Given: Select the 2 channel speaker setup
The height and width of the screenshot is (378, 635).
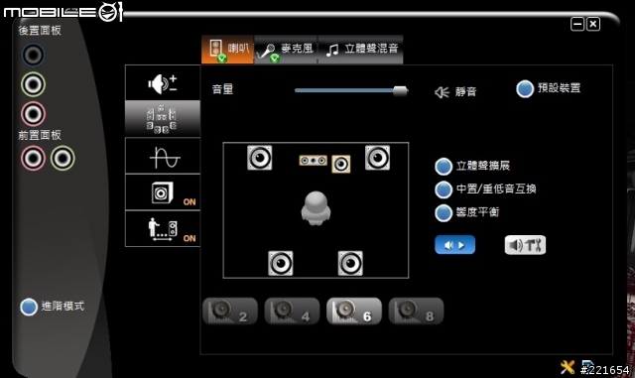Looking at the screenshot, I should pyautogui.click(x=230, y=312).
